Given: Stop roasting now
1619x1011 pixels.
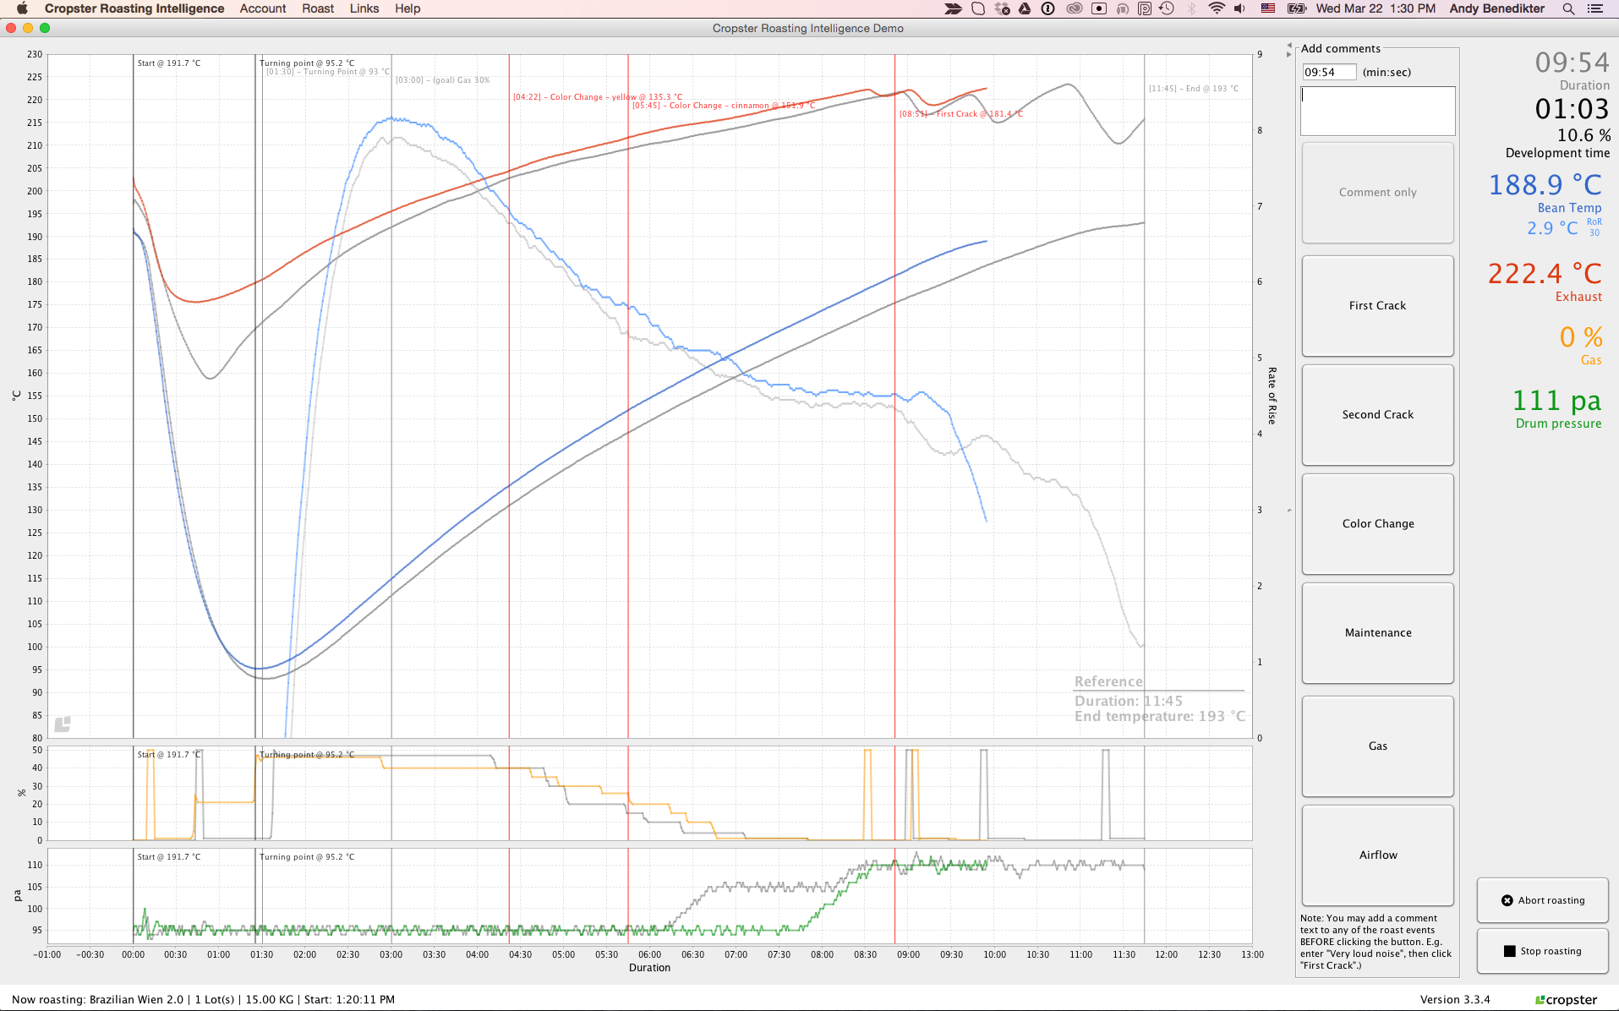Looking at the screenshot, I should tap(1543, 951).
